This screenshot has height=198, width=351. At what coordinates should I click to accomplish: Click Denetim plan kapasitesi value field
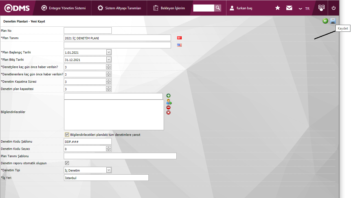(85, 89)
